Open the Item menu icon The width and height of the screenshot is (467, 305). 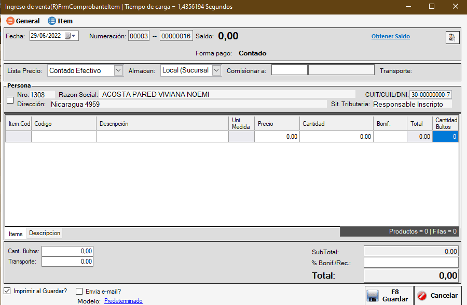click(51, 21)
